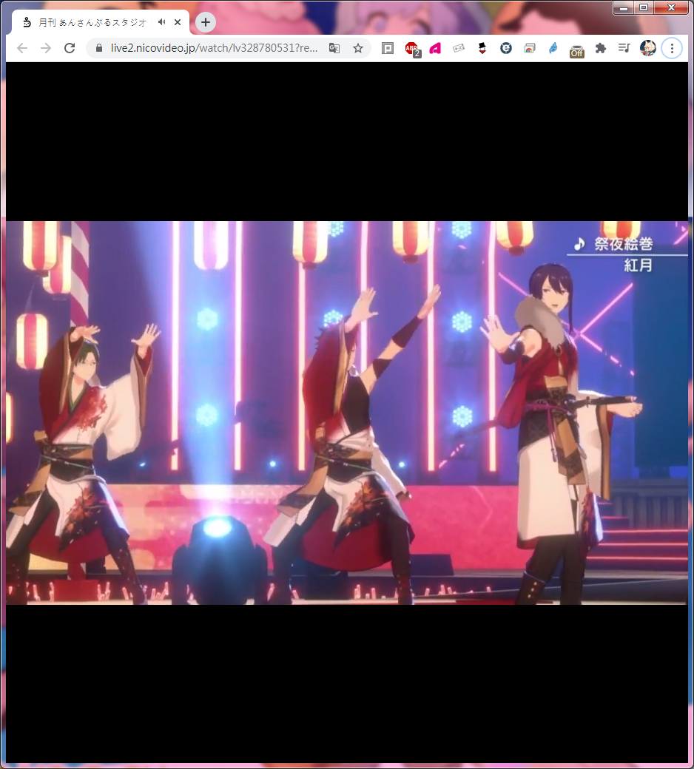Select the 月刊あんさんぶるスタジオ tab
This screenshot has width=694, height=769.
click(100, 22)
